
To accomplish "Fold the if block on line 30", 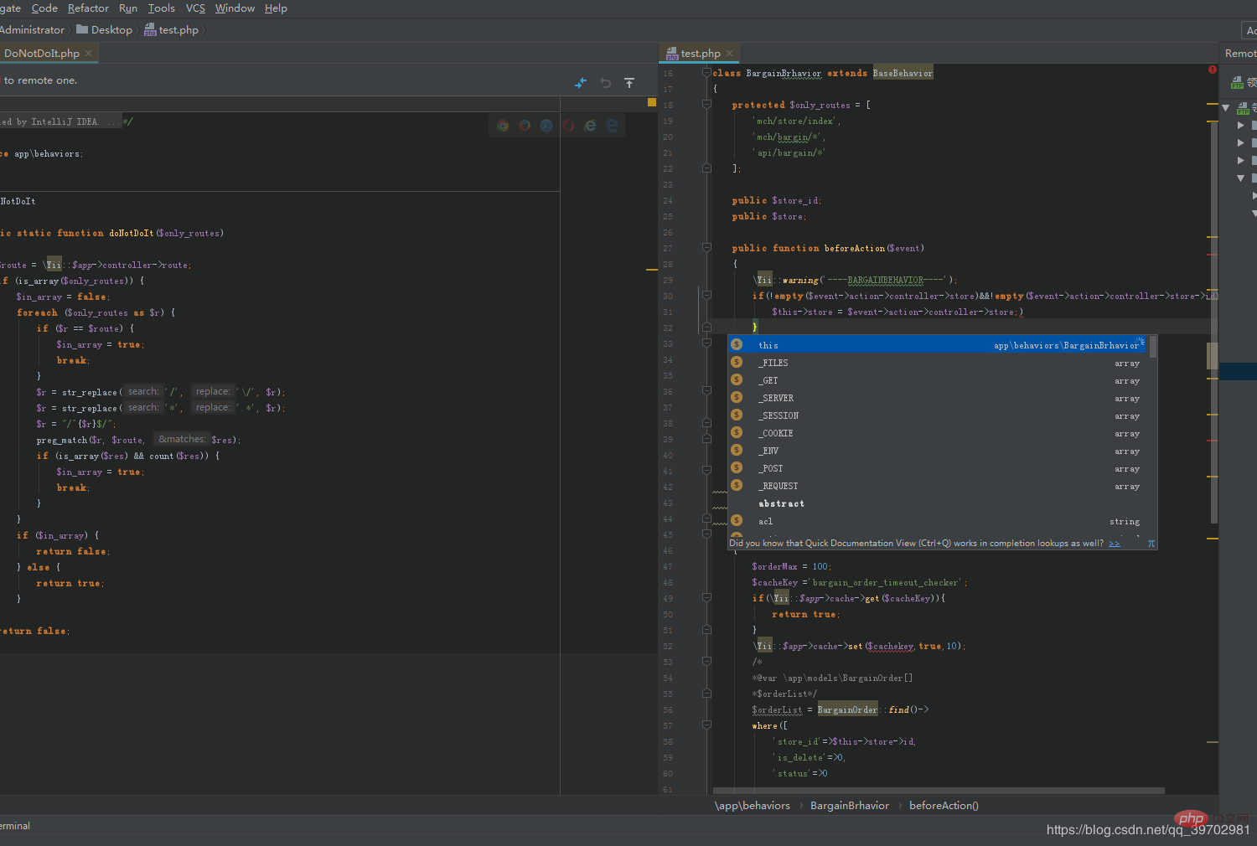I will coord(706,296).
